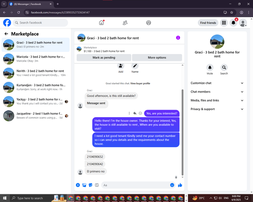Open the notifications bell
The image size is (253, 202).
click(x=233, y=23)
